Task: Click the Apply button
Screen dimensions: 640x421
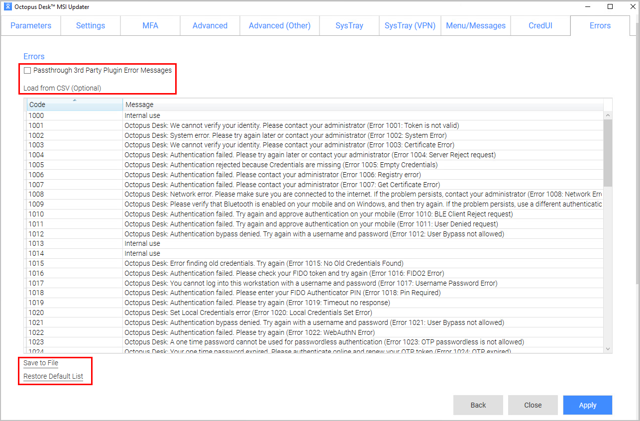Action: [588, 405]
